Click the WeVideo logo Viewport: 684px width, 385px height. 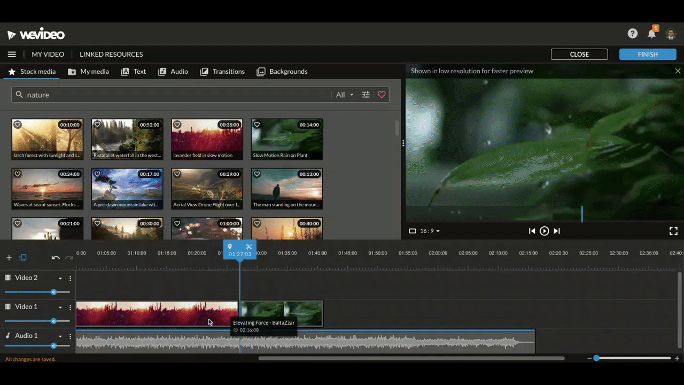(36, 35)
